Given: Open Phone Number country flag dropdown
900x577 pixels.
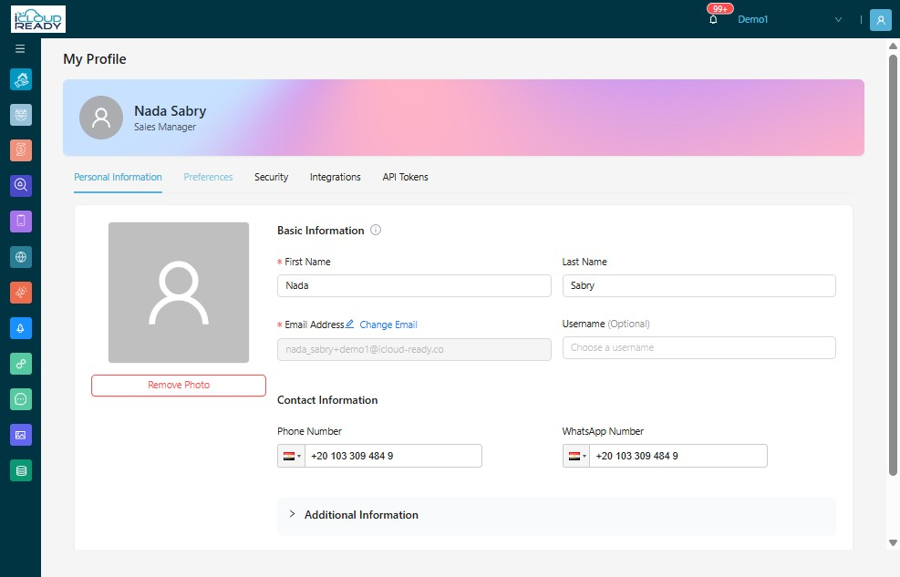Looking at the screenshot, I should [x=291, y=456].
